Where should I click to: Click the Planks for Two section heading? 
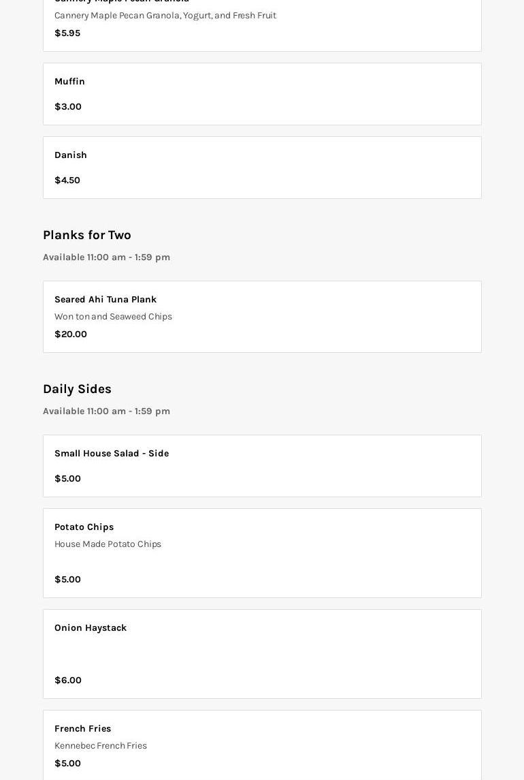pyautogui.click(x=87, y=235)
